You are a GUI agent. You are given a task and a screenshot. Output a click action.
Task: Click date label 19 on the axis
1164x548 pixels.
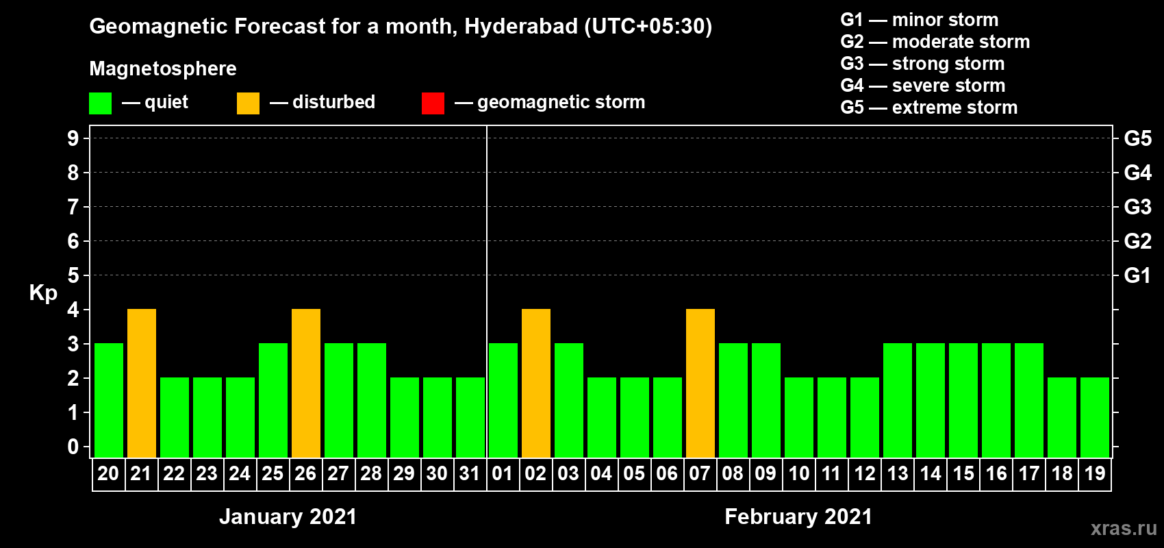pos(1095,474)
